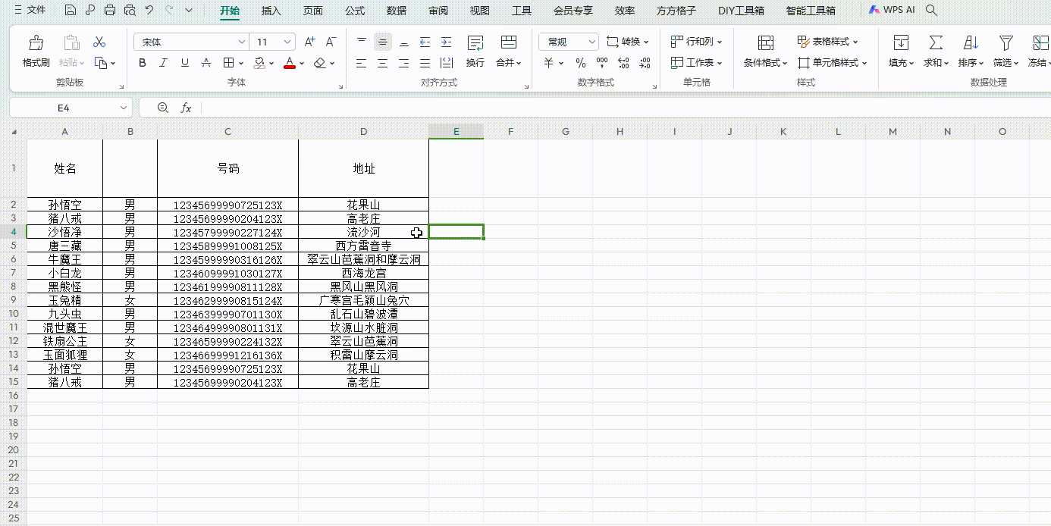Screen dimensions: 1051x526
Task: Click the Copy icon in clipboard group
Action: 100,63
